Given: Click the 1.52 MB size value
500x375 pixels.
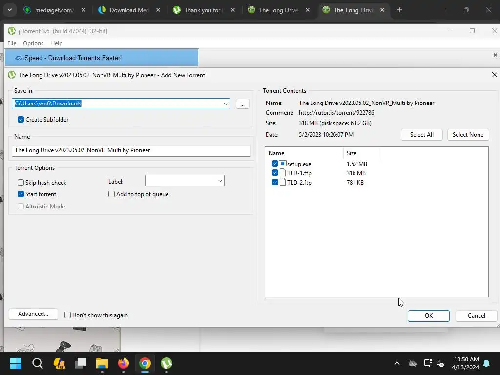Looking at the screenshot, I should click(357, 164).
